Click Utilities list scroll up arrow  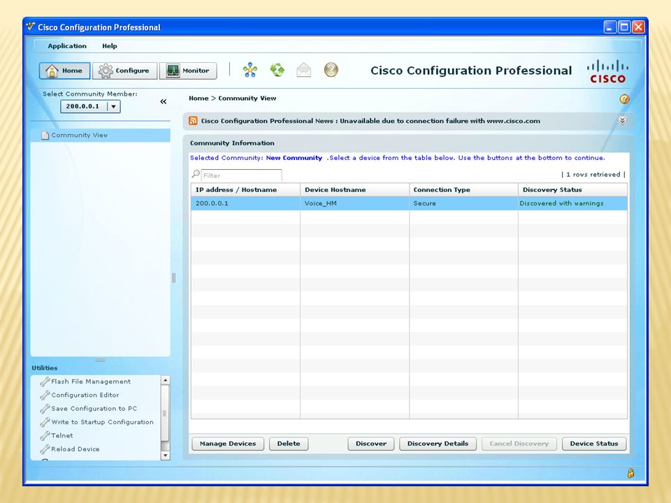point(165,380)
